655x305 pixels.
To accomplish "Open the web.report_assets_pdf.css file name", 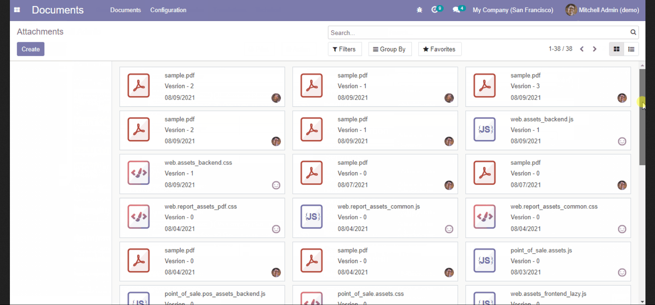I will (x=201, y=206).
